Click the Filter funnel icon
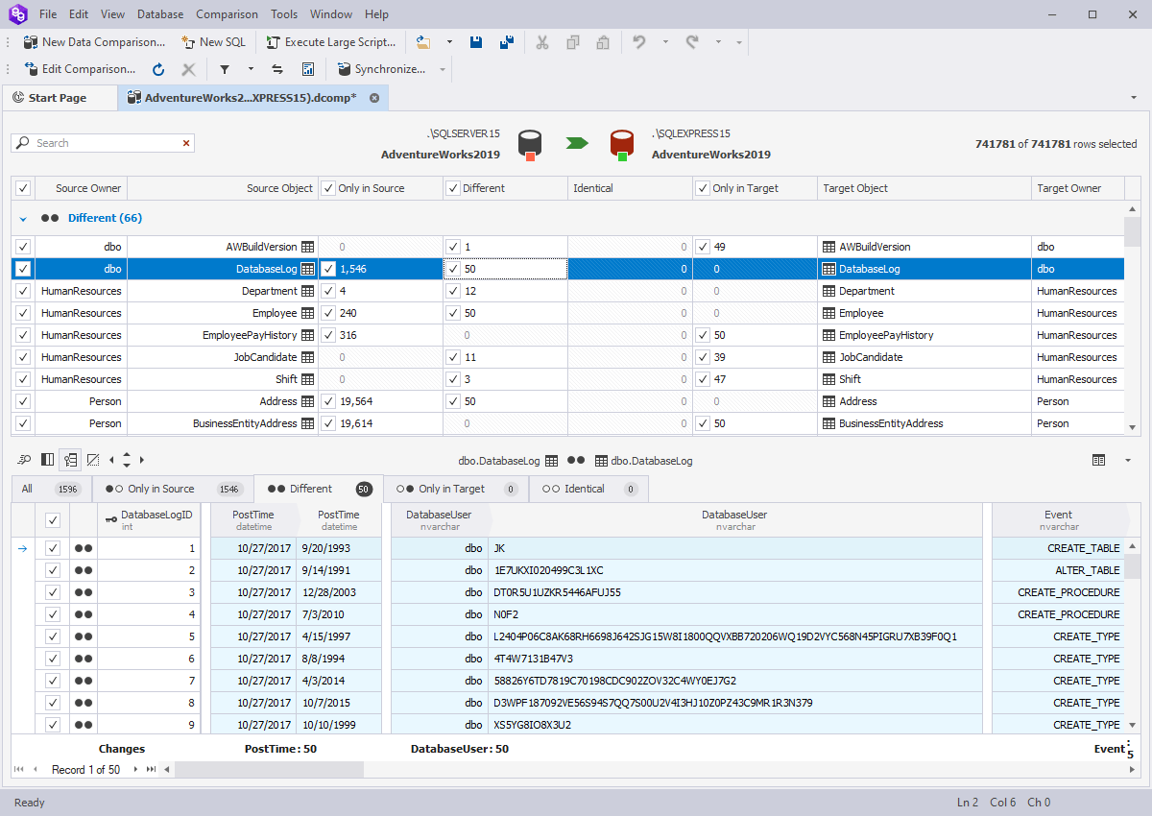Image resolution: width=1152 pixels, height=816 pixels. [225, 69]
